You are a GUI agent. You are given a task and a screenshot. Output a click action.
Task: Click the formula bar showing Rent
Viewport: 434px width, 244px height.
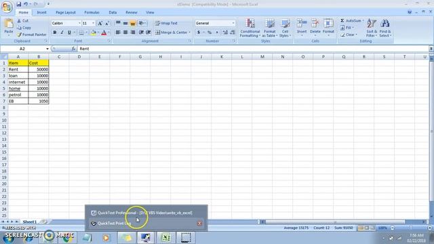pyautogui.click(x=253, y=49)
